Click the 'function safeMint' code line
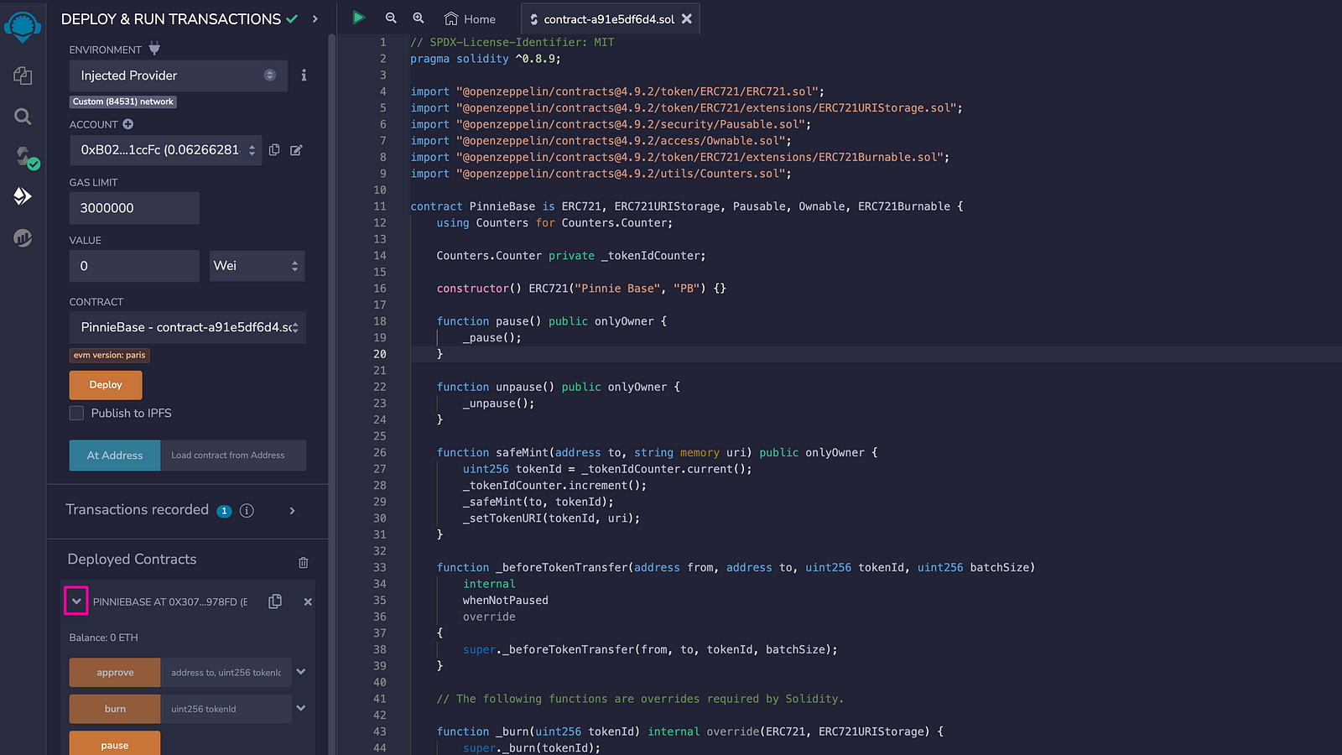 [x=657, y=452]
